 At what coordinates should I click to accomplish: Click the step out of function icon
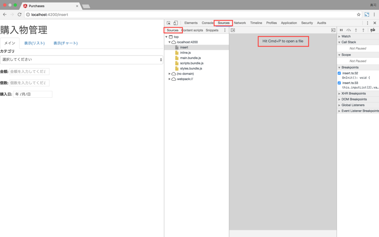363,30
